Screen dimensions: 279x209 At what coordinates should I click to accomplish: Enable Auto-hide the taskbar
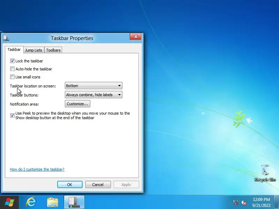[12, 69]
